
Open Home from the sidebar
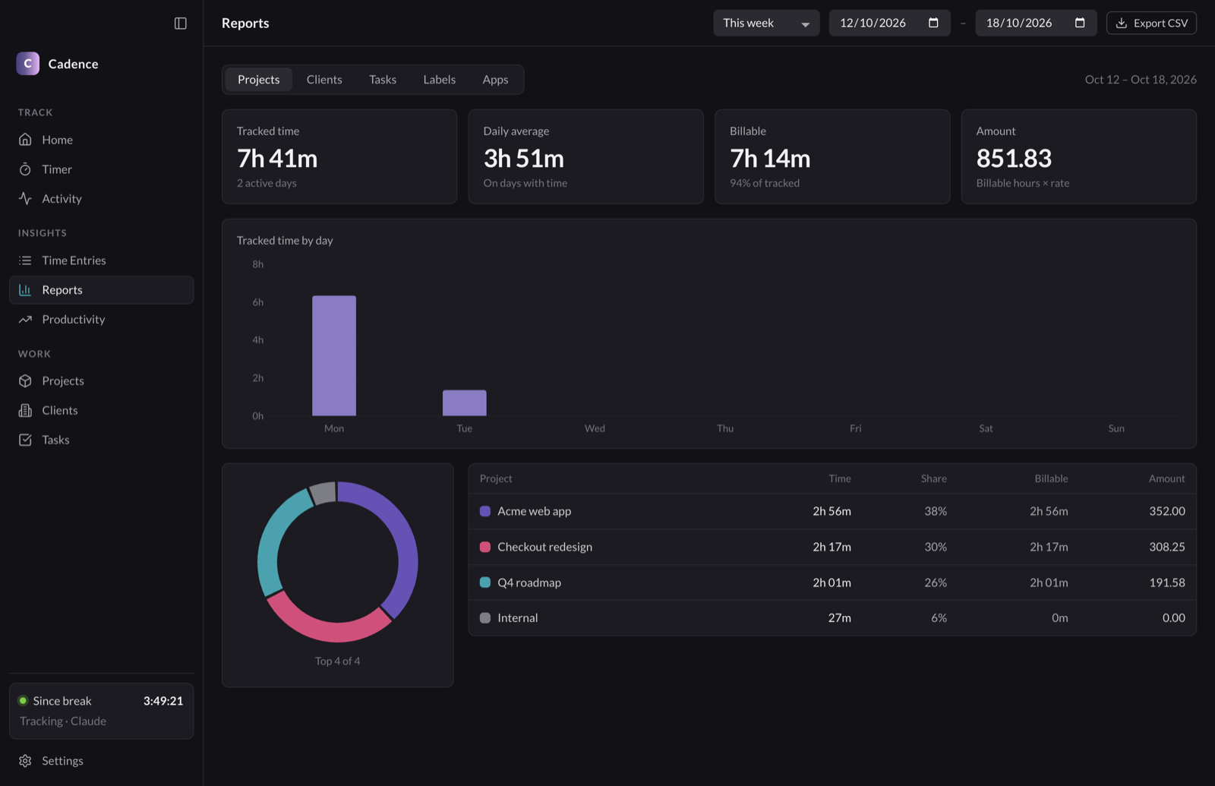[101, 140]
